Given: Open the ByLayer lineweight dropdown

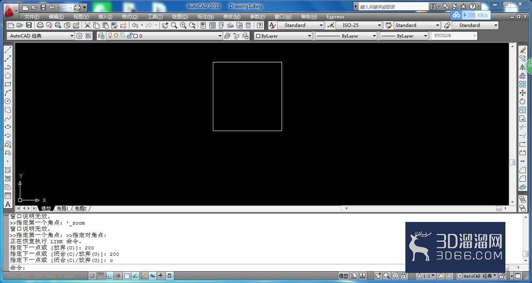Looking at the screenshot, I should coord(404,36).
